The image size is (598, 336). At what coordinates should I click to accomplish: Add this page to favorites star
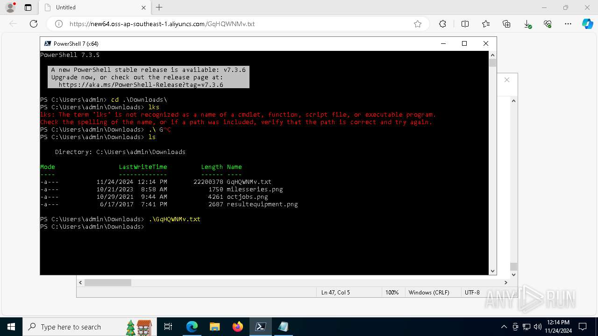[x=418, y=24]
